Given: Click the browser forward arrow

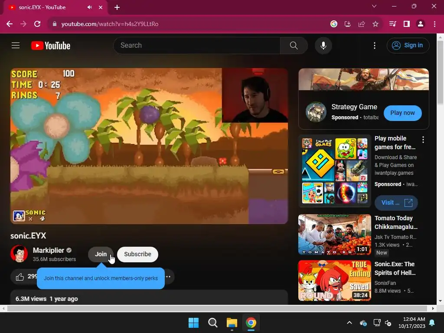Looking at the screenshot, I should point(23,24).
